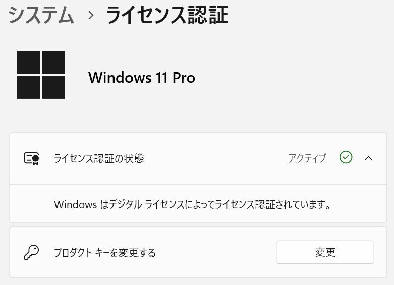Click the word Pro in the edition name
Viewport: 394px width, 285px height.
pyautogui.click(x=184, y=77)
